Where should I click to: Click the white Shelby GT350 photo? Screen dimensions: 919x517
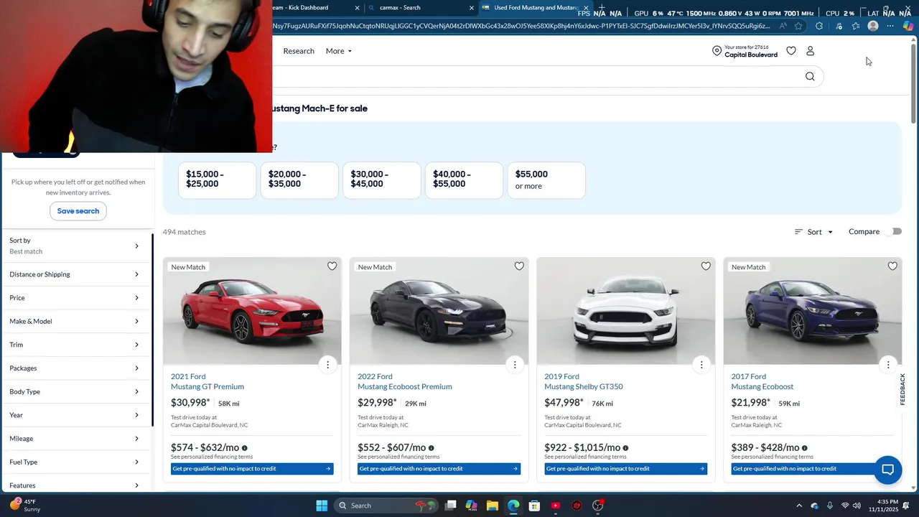click(x=625, y=311)
